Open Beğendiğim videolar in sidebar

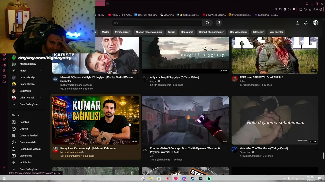click(30, 149)
